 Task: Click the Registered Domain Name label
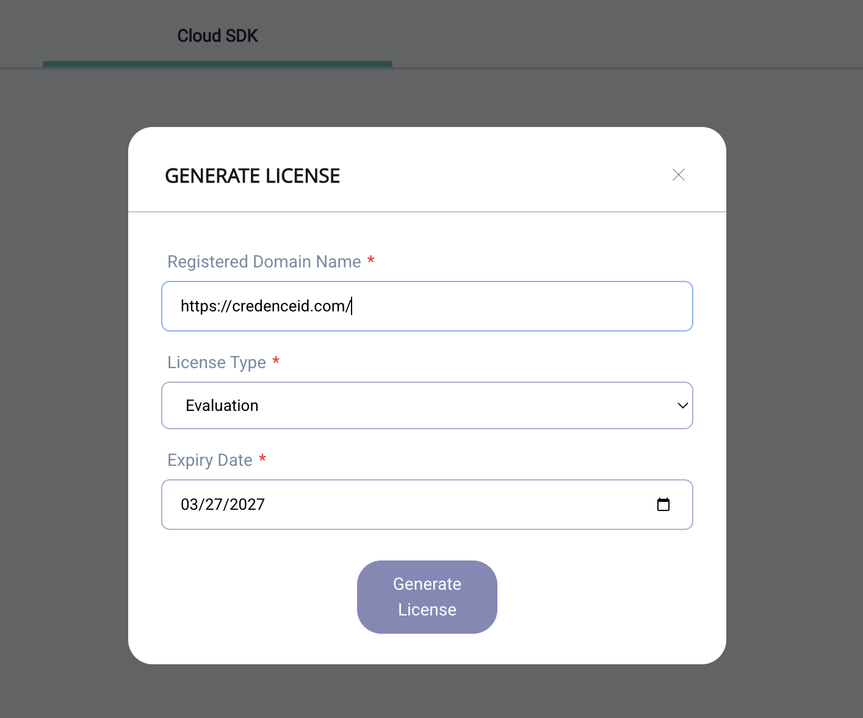pyautogui.click(x=264, y=262)
